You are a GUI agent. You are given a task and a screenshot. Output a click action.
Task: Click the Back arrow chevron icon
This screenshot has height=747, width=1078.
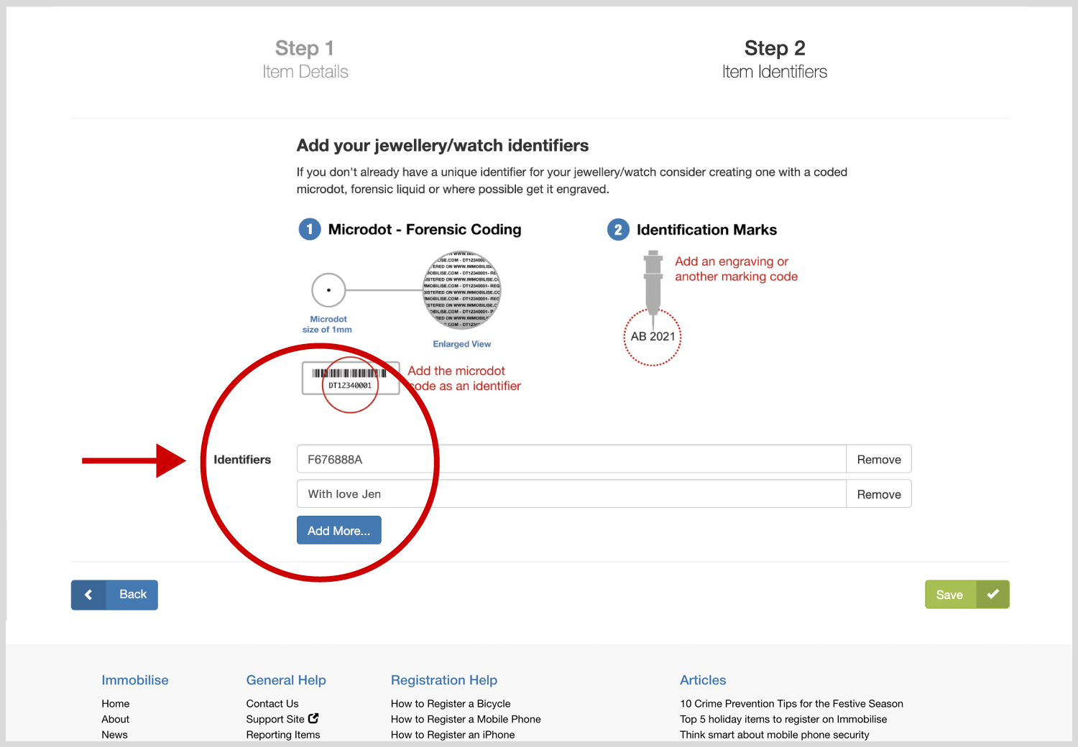point(88,595)
